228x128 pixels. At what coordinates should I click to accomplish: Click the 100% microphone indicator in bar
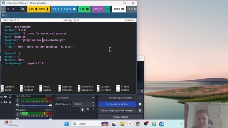43,9
